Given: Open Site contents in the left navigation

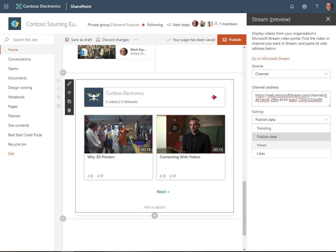Looking at the screenshot, I should (x=18, y=125).
